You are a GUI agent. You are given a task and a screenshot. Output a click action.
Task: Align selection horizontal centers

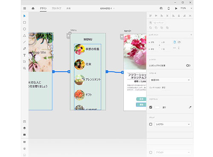179,16
